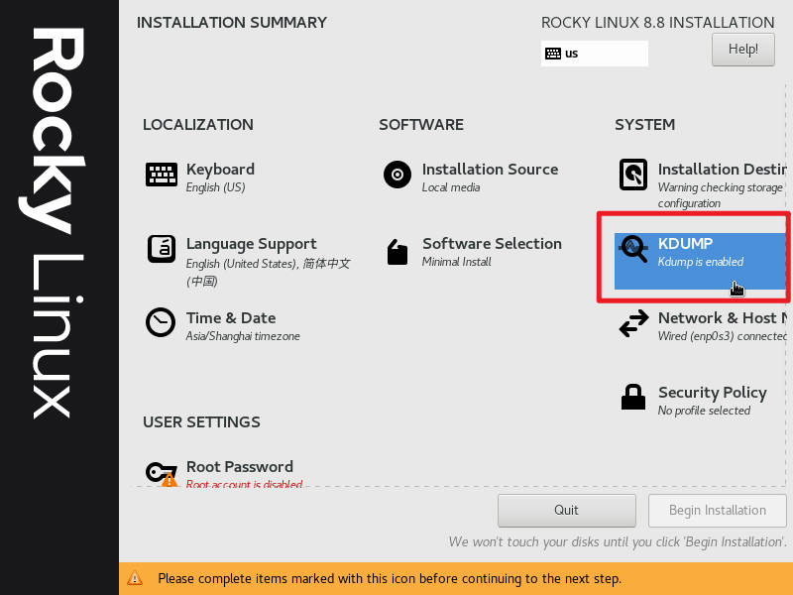Click the "SYSTEM" section heading
This screenshot has width=793, height=595.
pyautogui.click(x=645, y=125)
